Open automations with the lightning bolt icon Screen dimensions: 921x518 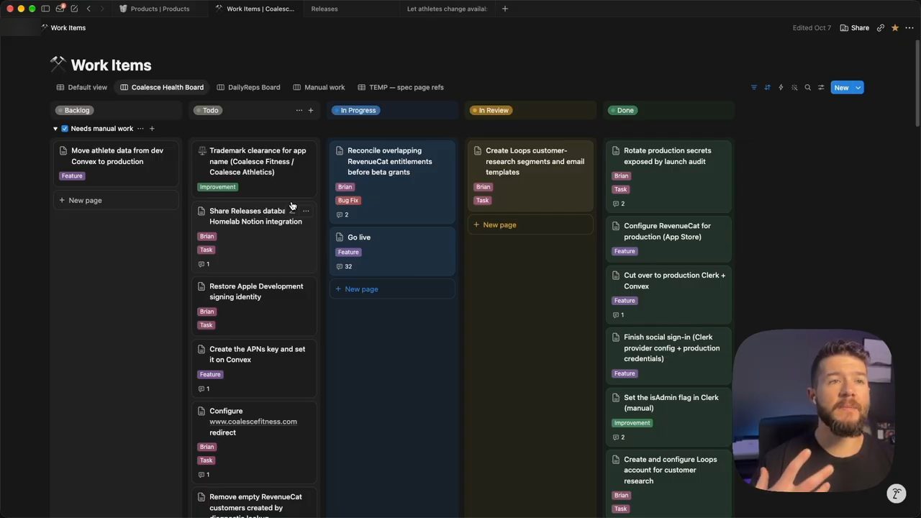pyautogui.click(x=781, y=88)
